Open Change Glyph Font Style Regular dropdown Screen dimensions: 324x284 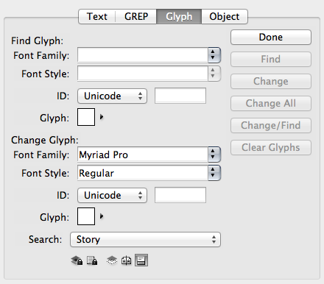pyautogui.click(x=149, y=173)
